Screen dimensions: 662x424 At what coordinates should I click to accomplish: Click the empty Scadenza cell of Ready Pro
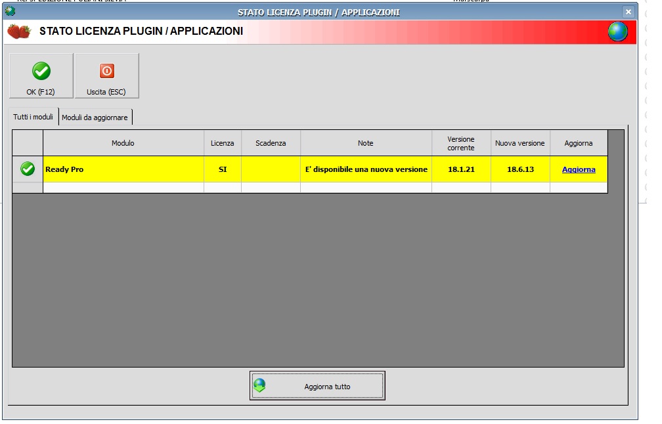[271, 169]
